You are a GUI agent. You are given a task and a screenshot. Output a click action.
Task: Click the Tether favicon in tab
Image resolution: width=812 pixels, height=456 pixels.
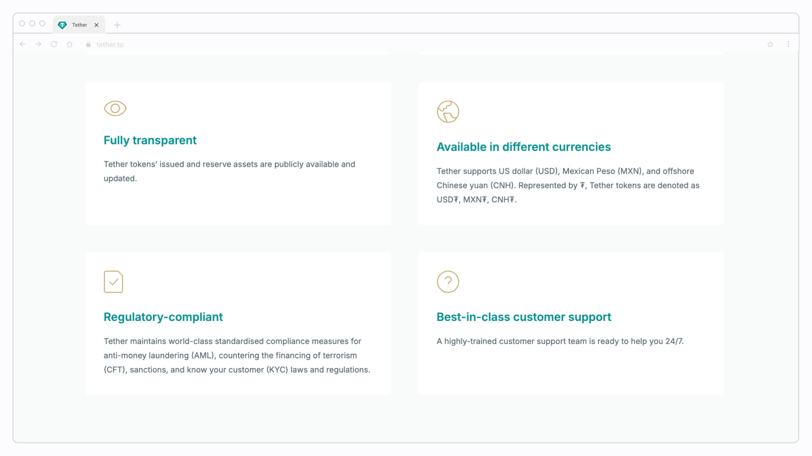(62, 25)
